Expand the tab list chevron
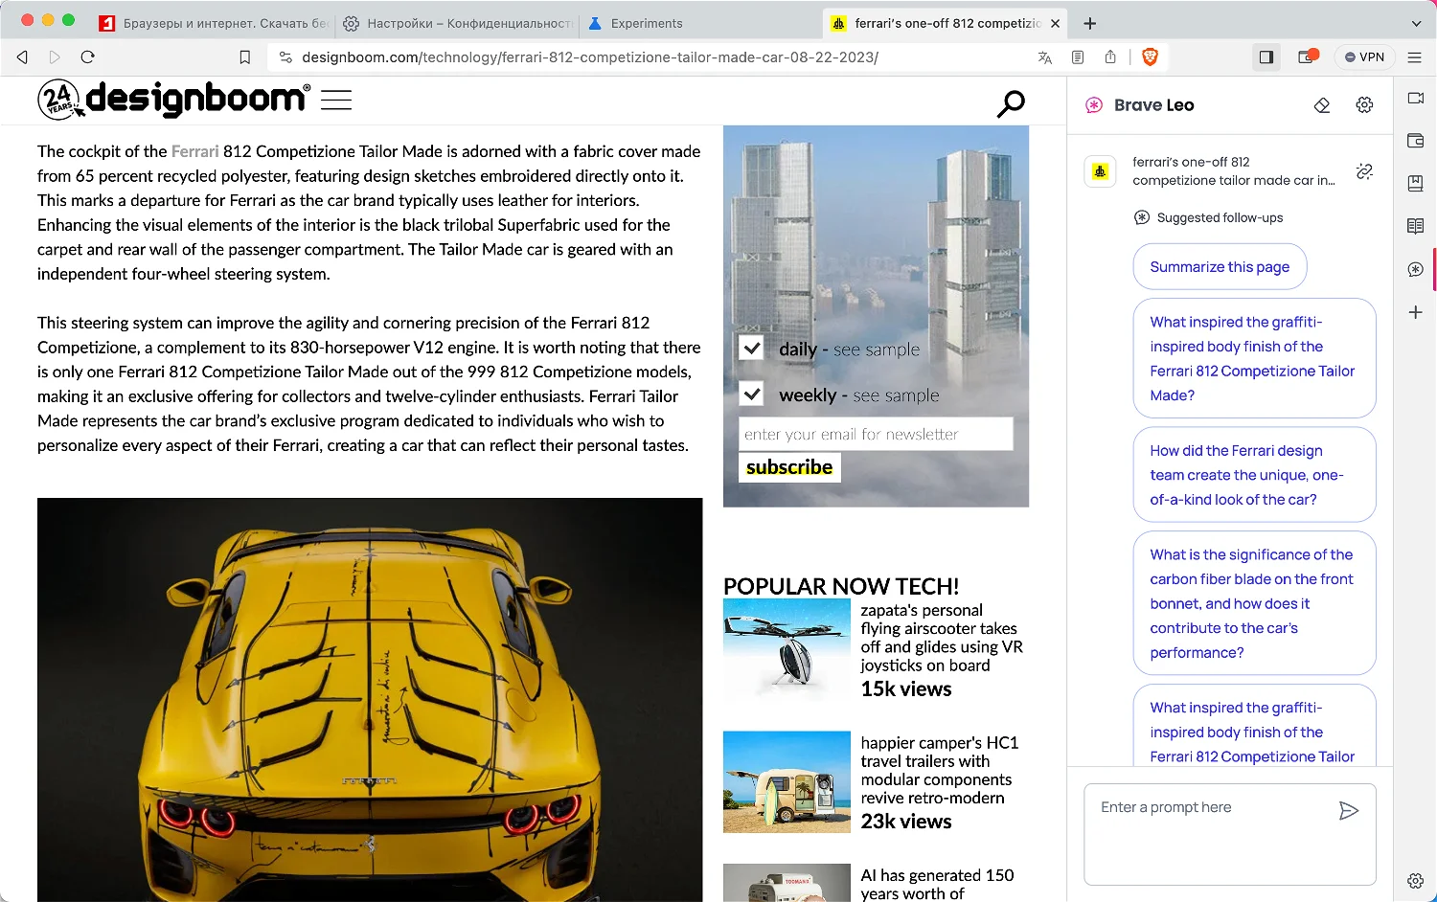Image resolution: width=1437 pixels, height=902 pixels. click(1416, 23)
